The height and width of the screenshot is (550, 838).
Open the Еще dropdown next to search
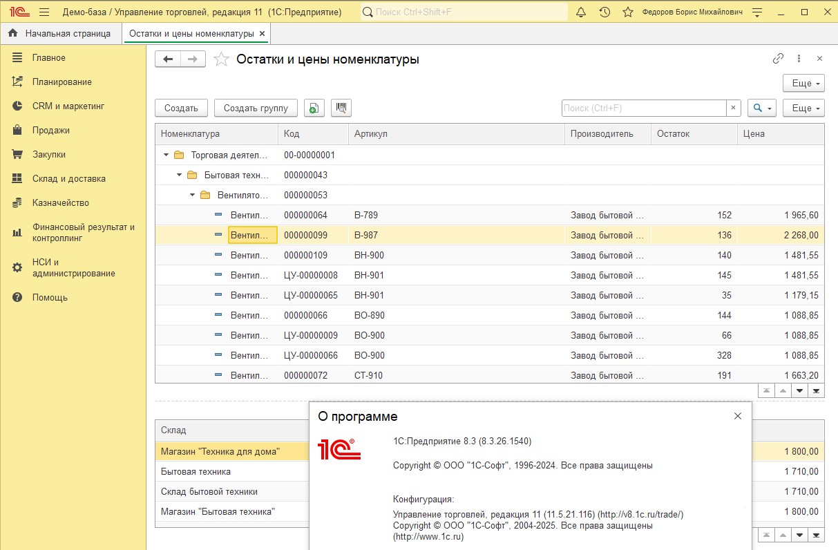pyautogui.click(x=803, y=108)
